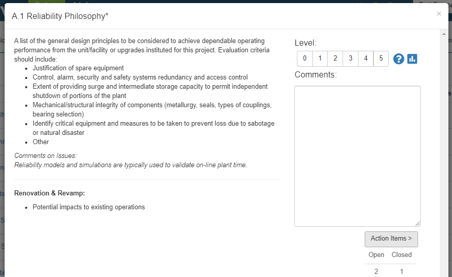Expand the Action Items section

coord(391,239)
